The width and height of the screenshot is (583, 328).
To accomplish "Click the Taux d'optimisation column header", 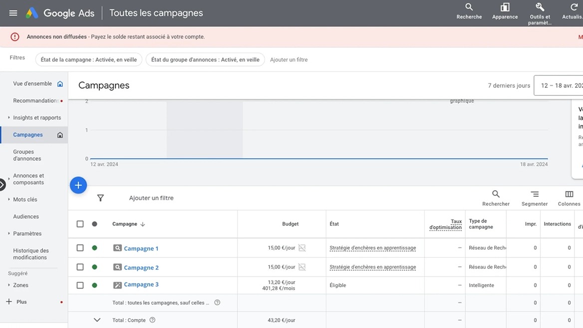I will click(x=445, y=224).
